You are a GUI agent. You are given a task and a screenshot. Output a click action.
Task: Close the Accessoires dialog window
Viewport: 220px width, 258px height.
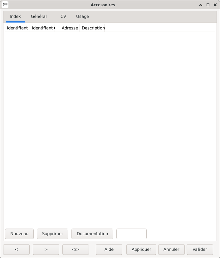(215, 5)
